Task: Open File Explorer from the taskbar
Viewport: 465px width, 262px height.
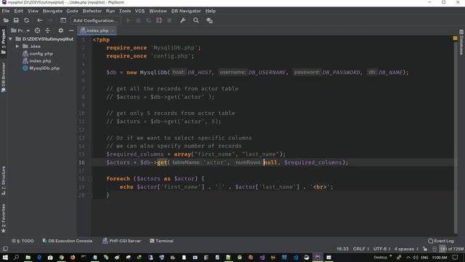Action: (28, 257)
